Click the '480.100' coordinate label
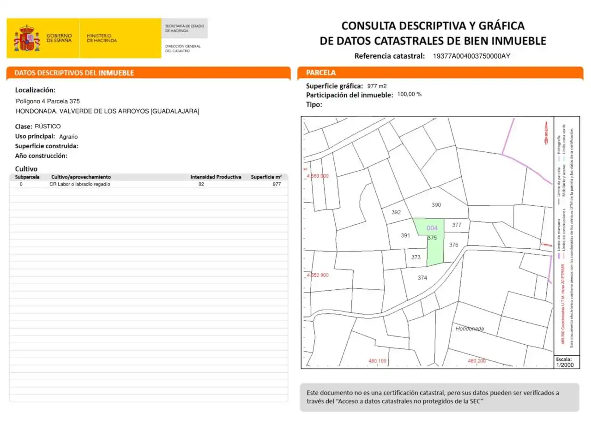 point(377,361)
